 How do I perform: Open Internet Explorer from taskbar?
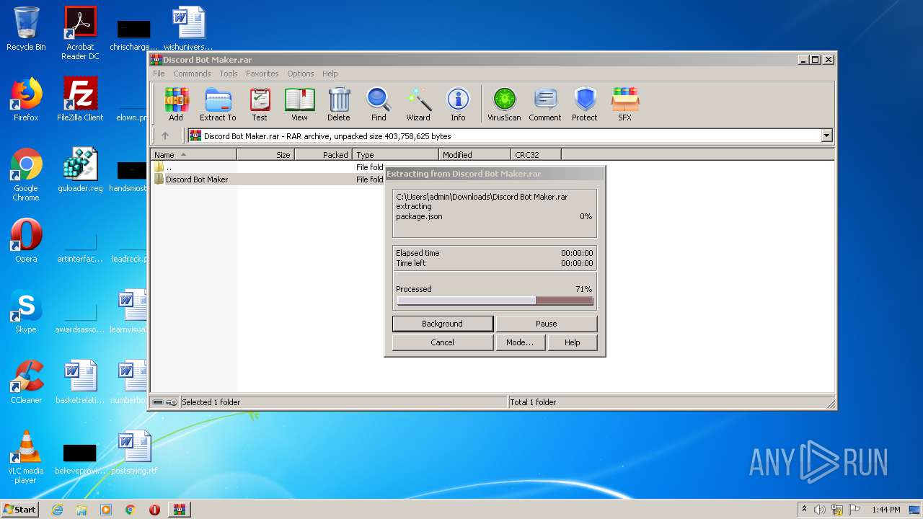[x=57, y=510]
